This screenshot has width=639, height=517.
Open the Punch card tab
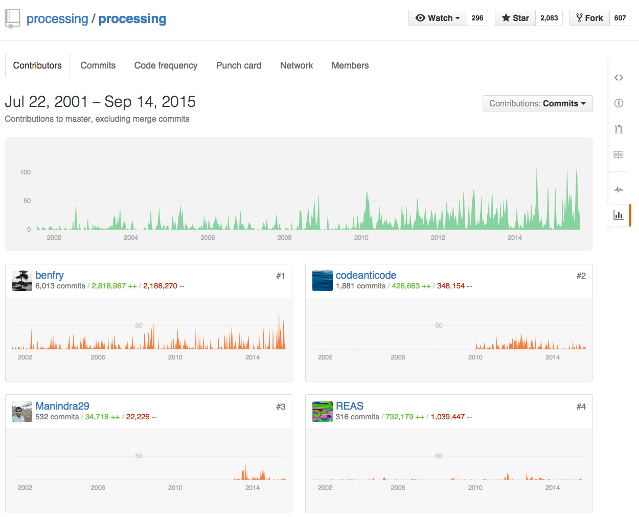point(239,65)
